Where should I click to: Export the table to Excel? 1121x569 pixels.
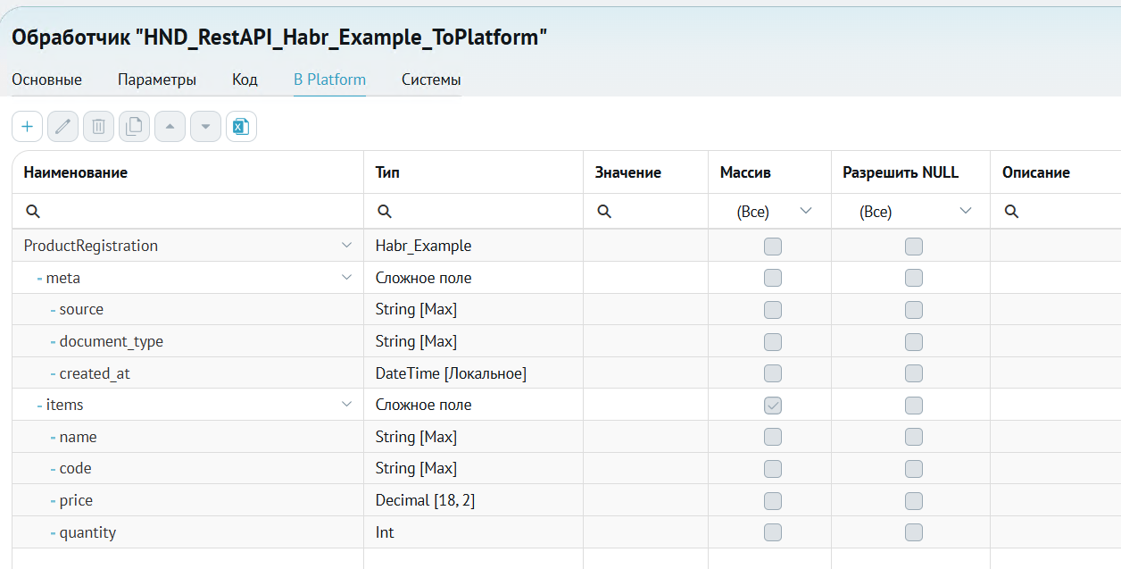point(241,127)
